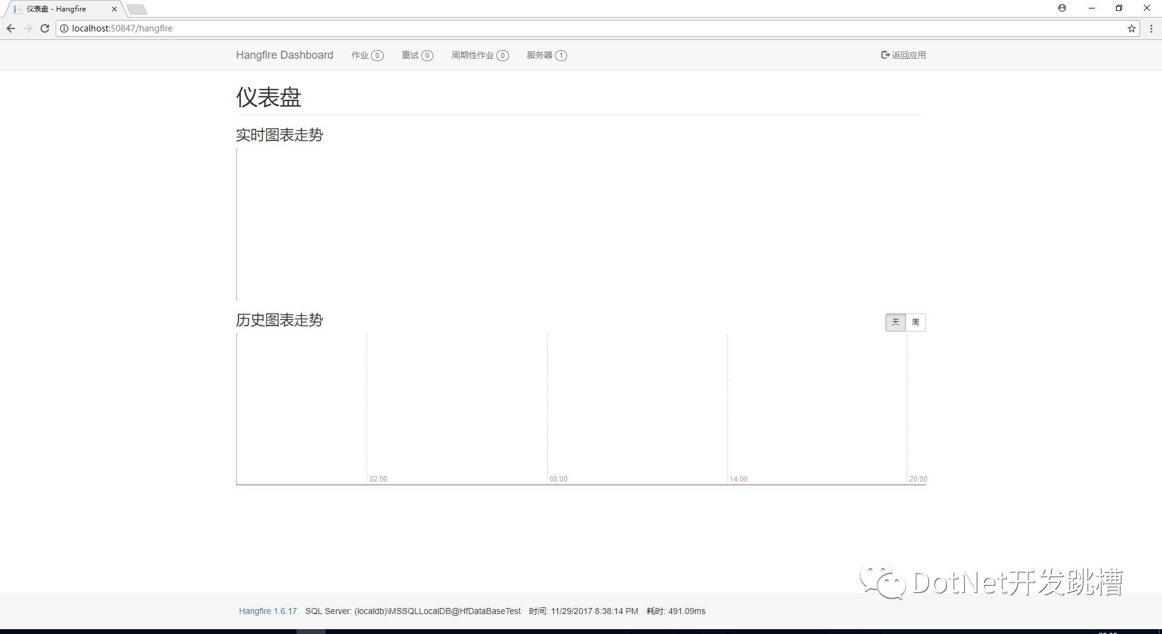Switch history chart to 周 (week)

[x=916, y=322]
